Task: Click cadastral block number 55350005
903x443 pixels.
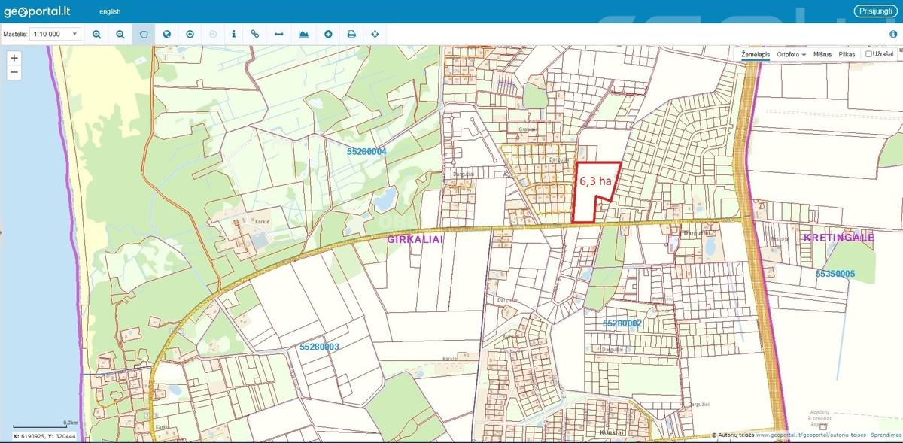Action: click(835, 274)
